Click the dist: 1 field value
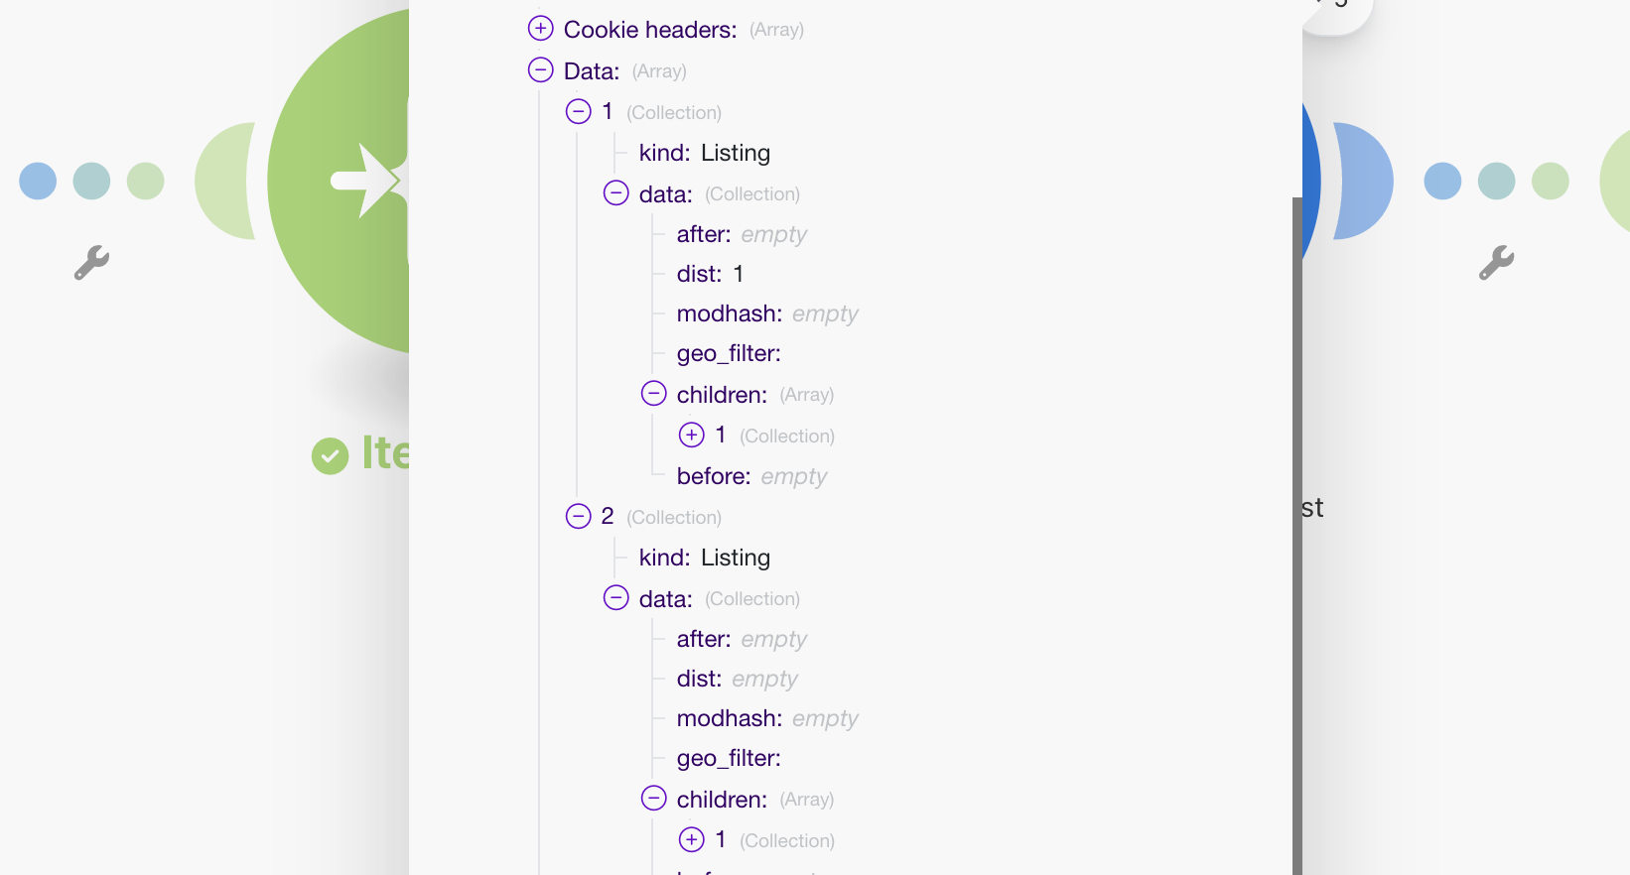1630x875 pixels. (x=739, y=274)
